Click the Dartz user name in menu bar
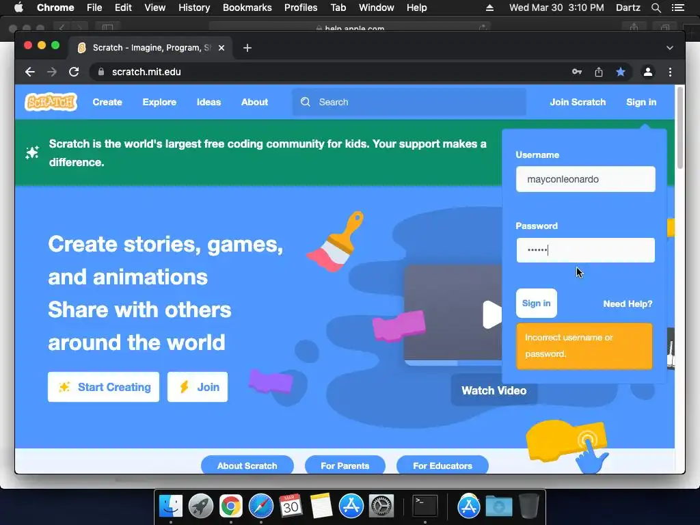This screenshot has height=525, width=700. (x=628, y=8)
